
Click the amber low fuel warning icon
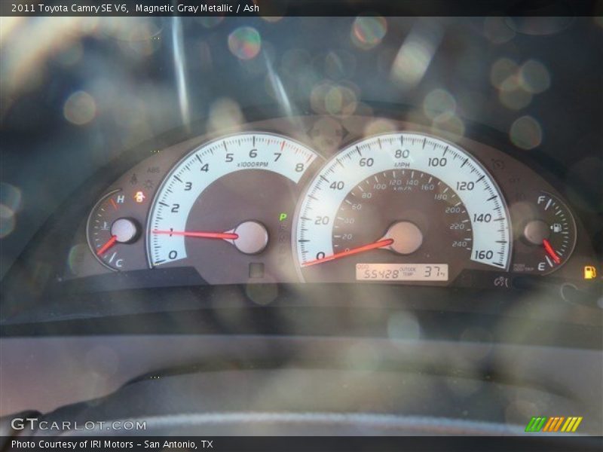pyautogui.click(x=588, y=272)
